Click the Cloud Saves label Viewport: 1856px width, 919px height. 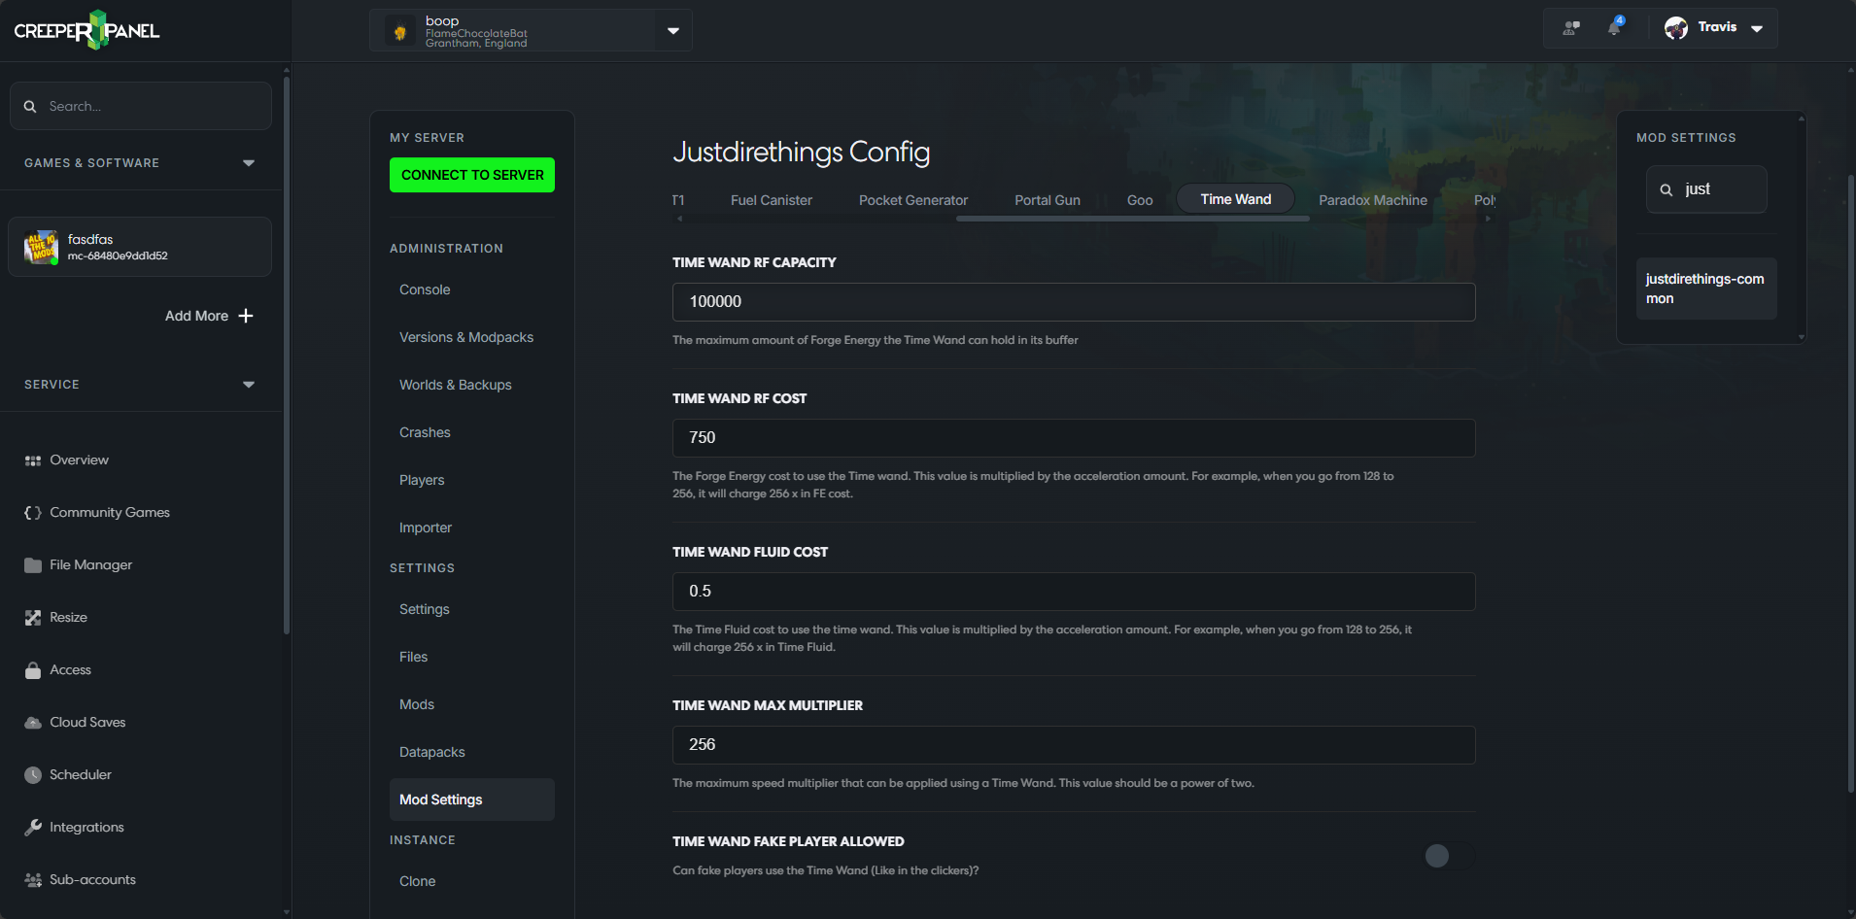pyautogui.click(x=87, y=723)
